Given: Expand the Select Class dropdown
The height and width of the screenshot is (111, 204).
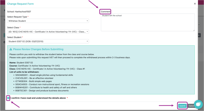Looking at the screenshot, I should tap(48, 32).
